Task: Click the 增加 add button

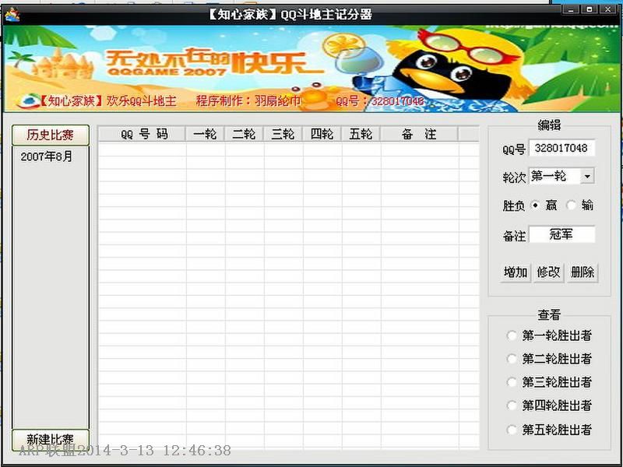Action: pos(516,272)
